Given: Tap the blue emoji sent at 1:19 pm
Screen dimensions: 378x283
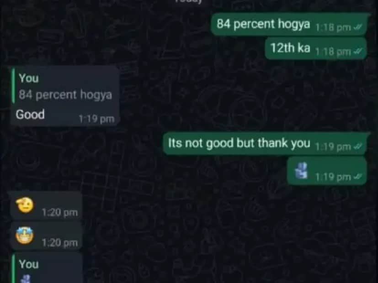Looking at the screenshot, I should [302, 171].
